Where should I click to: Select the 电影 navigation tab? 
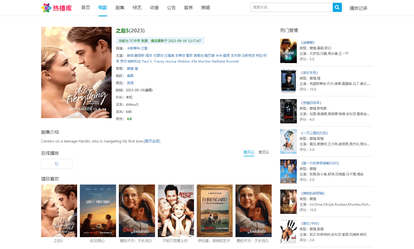(x=103, y=8)
